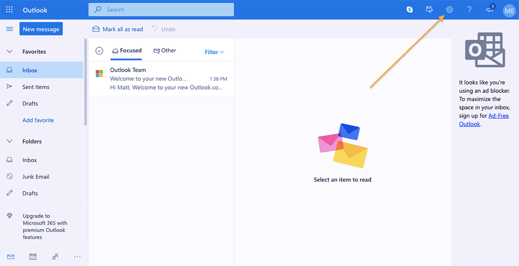
Task: Toggle the hamburger navigation pane
Action: (9, 29)
